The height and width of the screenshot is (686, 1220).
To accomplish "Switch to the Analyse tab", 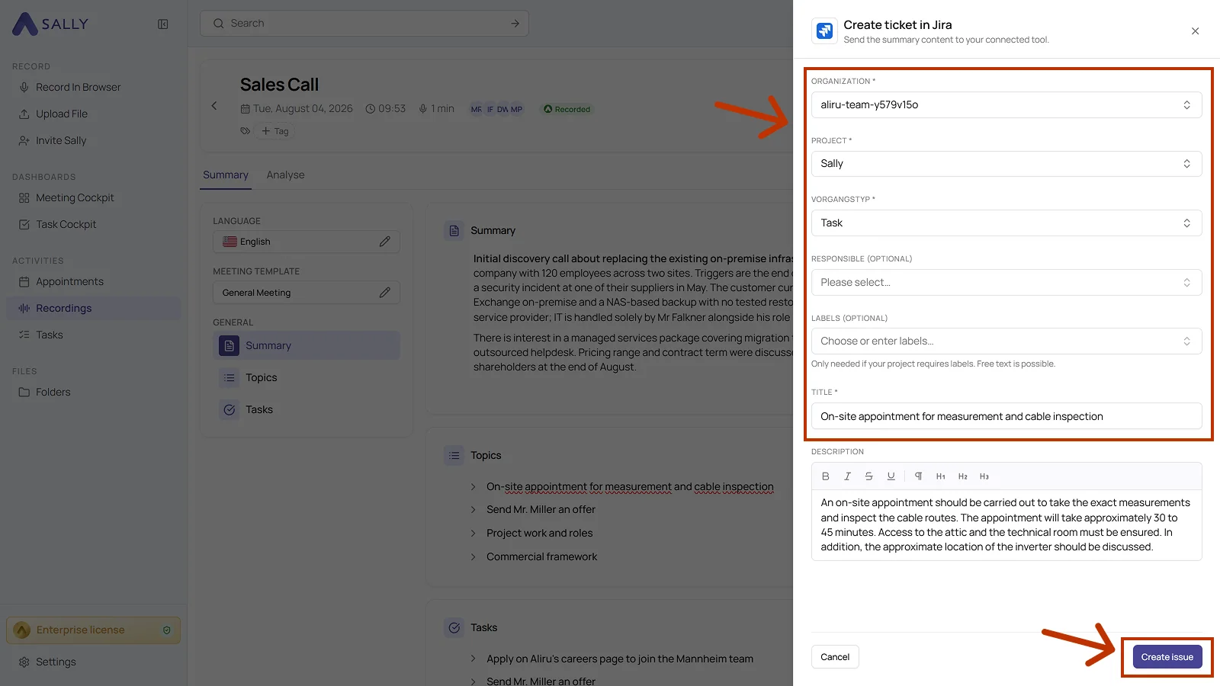I will (x=285, y=175).
